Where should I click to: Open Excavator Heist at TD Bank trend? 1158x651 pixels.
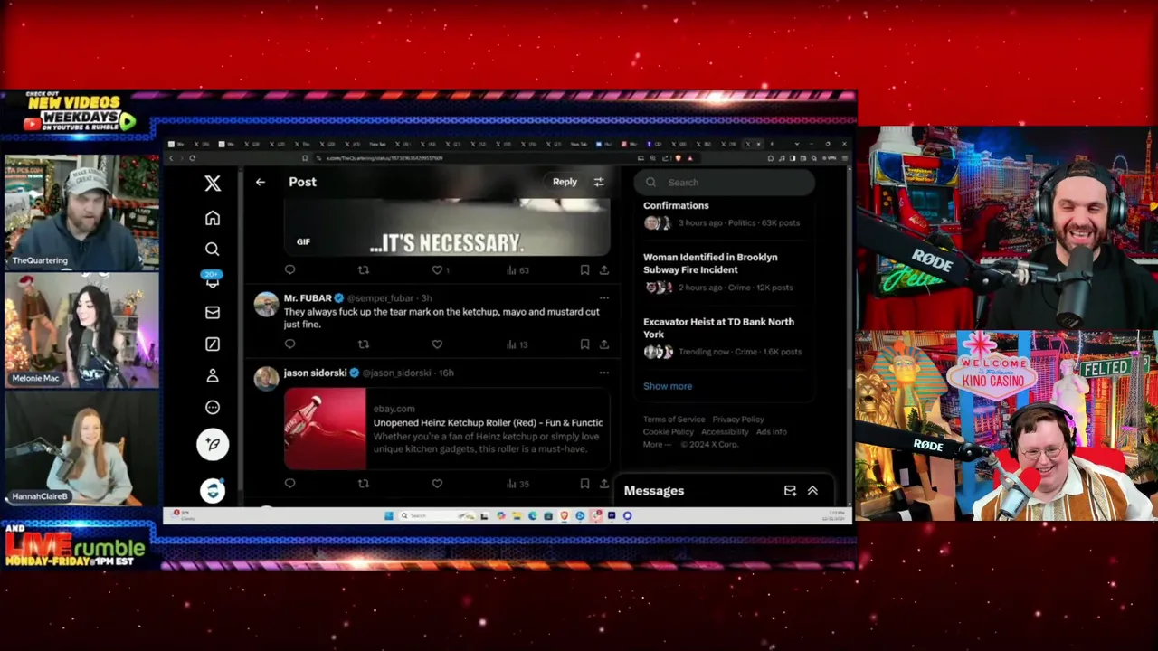point(718,327)
